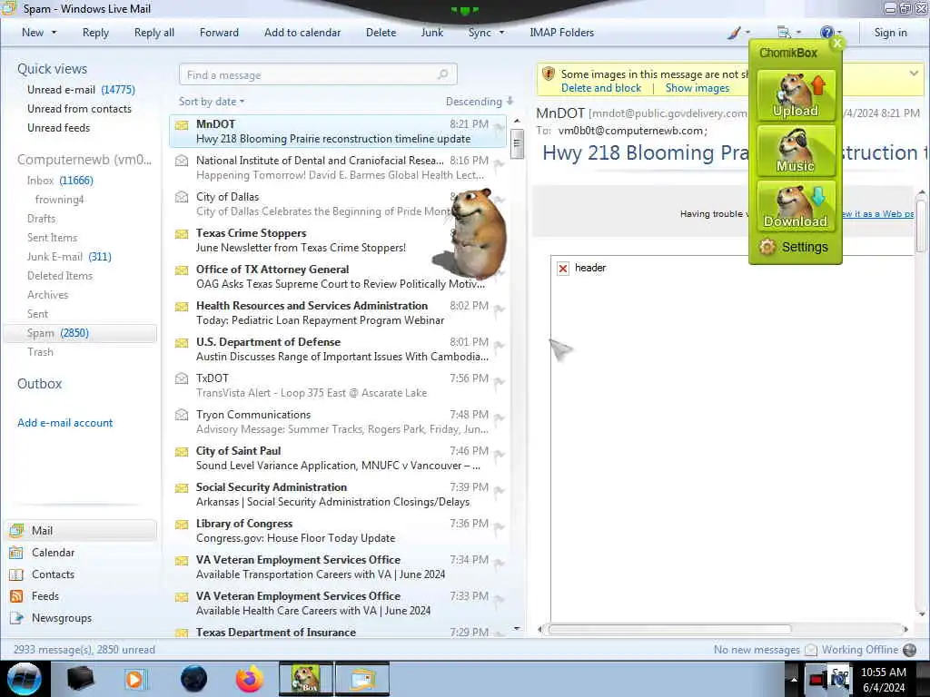Open the Help icon in the toolbar
Viewport: 930px width, 697px height.
(x=826, y=33)
